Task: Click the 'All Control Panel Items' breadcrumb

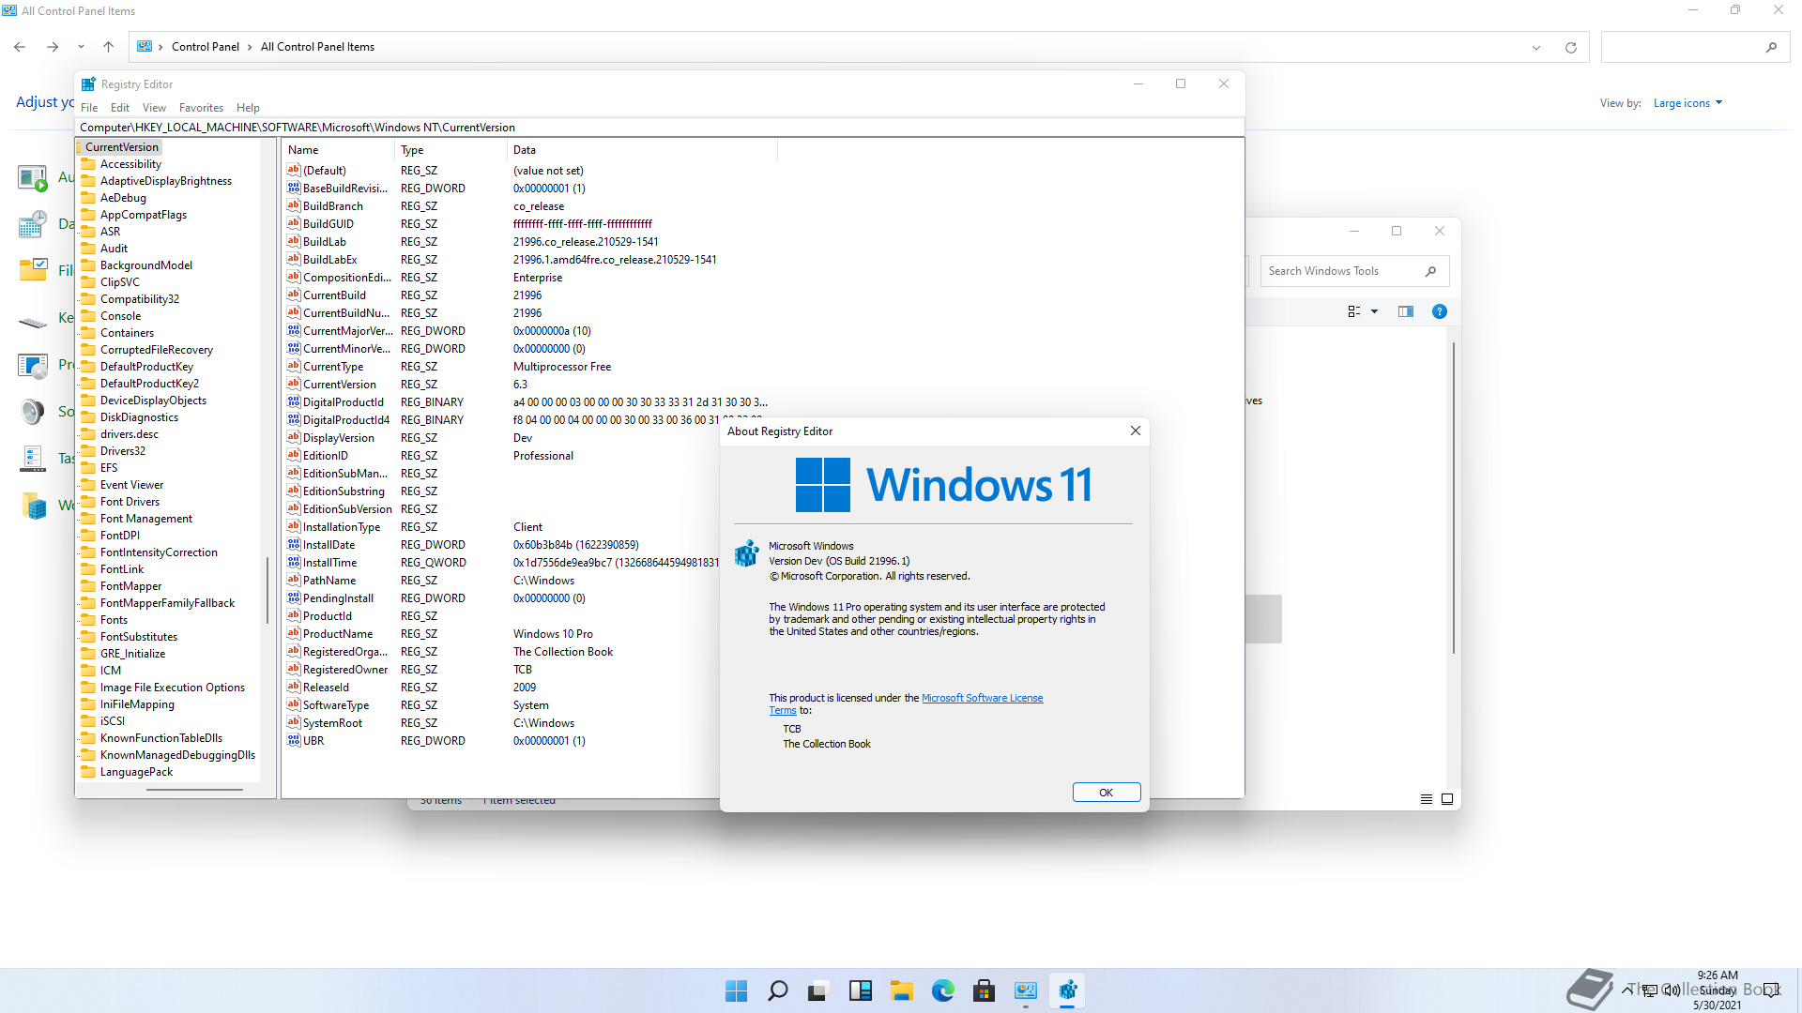Action: coord(317,47)
